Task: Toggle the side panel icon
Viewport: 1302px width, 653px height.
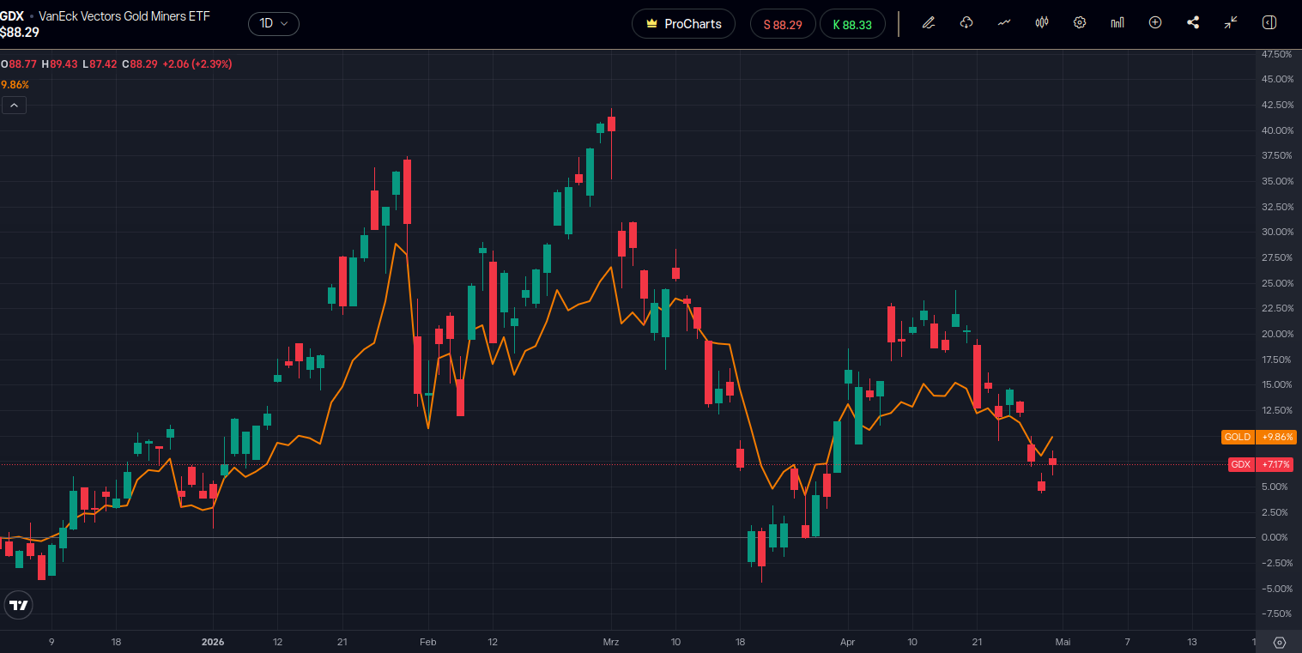Action: tap(1269, 23)
